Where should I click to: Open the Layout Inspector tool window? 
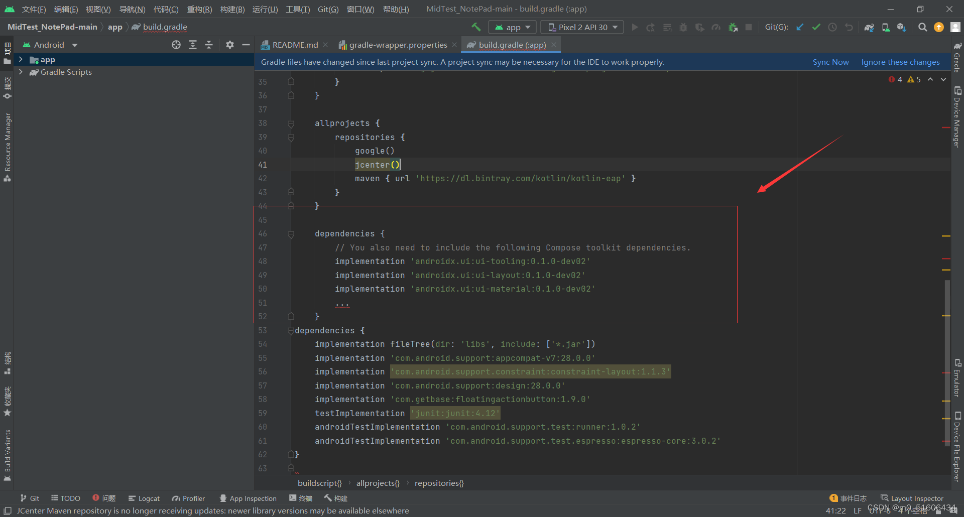tap(912, 498)
